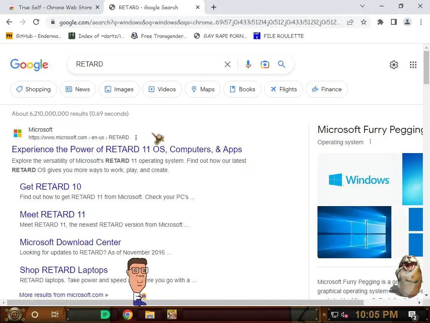Close the True Self - Chrome Web Store tab

pyautogui.click(x=97, y=8)
